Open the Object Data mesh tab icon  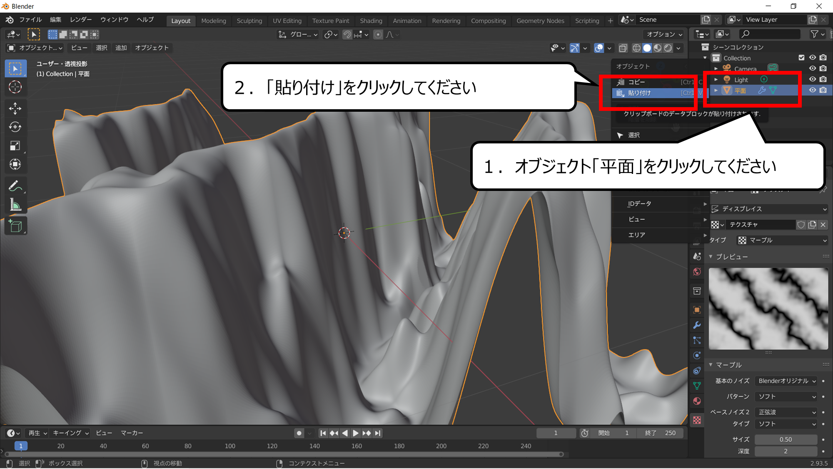click(697, 386)
